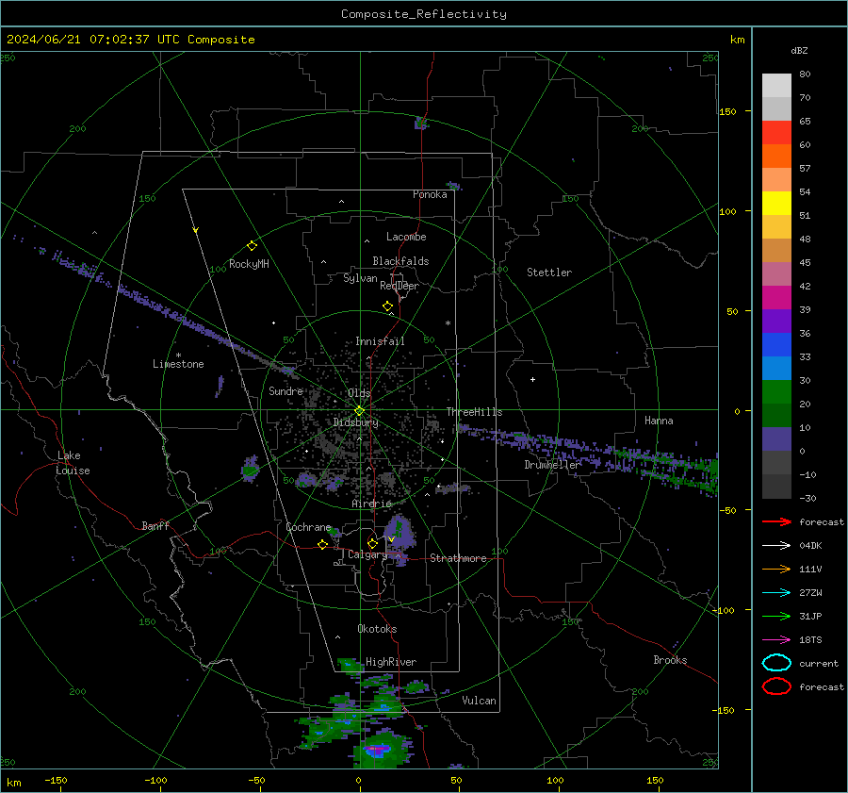The image size is (848, 793).
Task: Click the cyan current ellipse legend icon
Action: [x=776, y=663]
